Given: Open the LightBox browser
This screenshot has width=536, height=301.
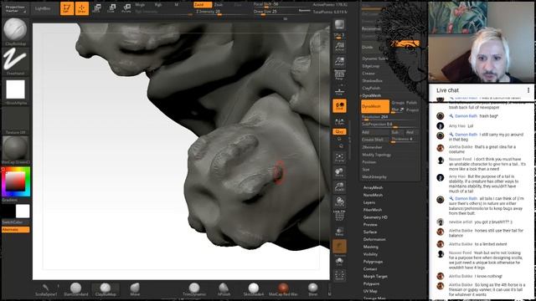Looking at the screenshot, I should tap(43, 8).
